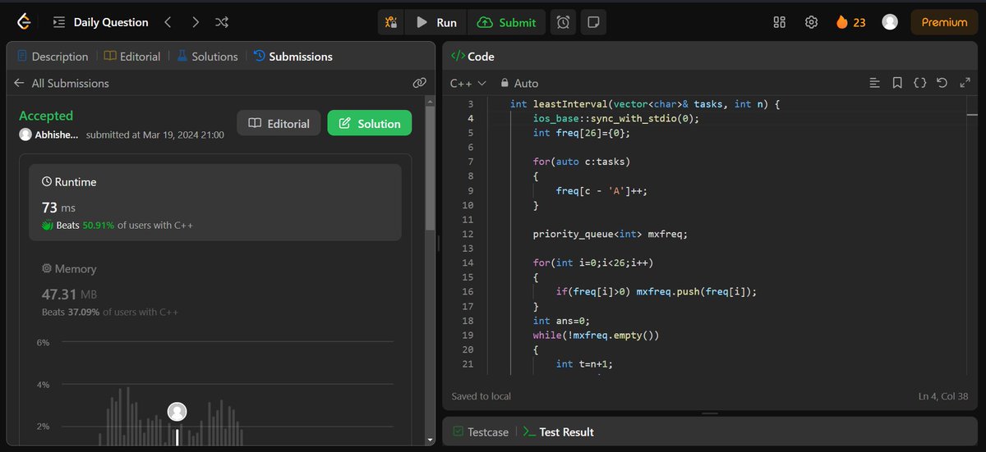Click the LeetCode logo icon
This screenshot has width=986, height=452.
25,22
